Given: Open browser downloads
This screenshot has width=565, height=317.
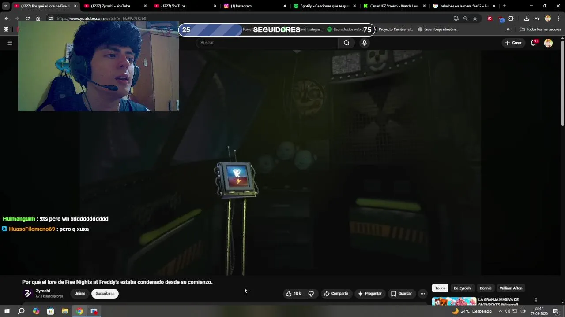Looking at the screenshot, I should pos(527,18).
